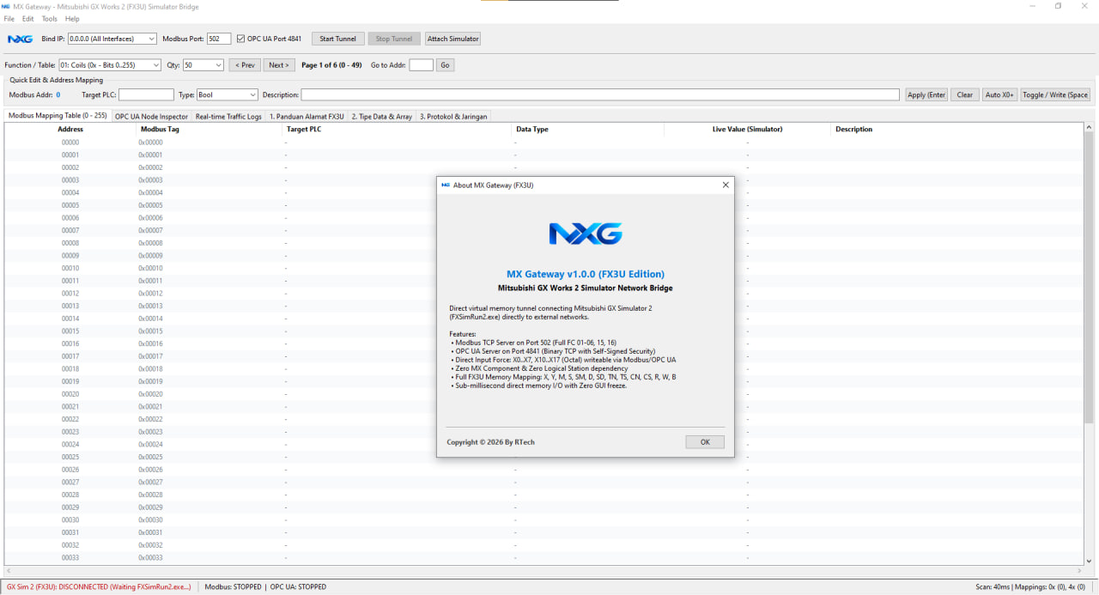Image resolution: width=1099 pixels, height=595 pixels.
Task: Switch to the Real-time Traffic Logs tab
Action: pos(228,117)
